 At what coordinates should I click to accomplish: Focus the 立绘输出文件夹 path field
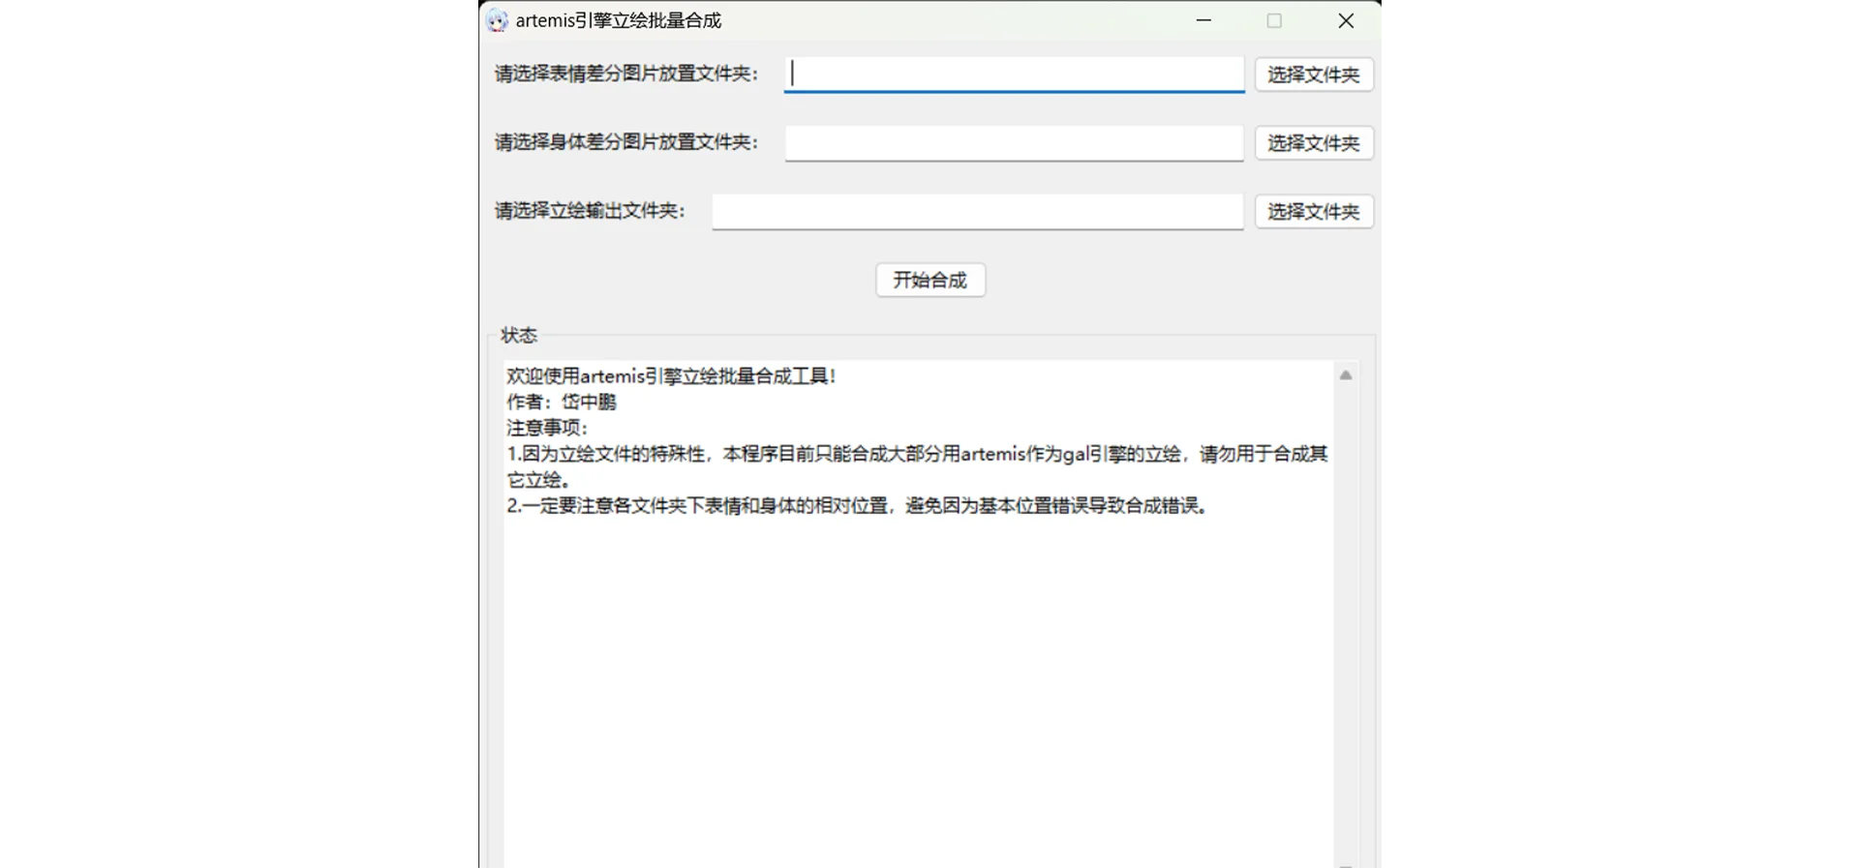pos(978,212)
